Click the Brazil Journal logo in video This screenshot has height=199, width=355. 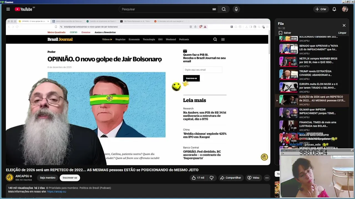pyautogui.click(x=60, y=39)
